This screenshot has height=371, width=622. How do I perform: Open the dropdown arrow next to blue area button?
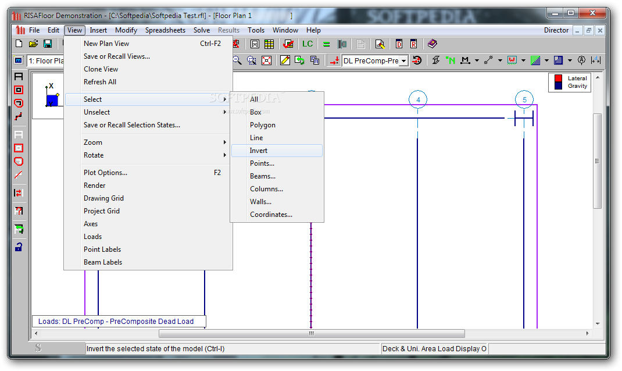(x=570, y=60)
